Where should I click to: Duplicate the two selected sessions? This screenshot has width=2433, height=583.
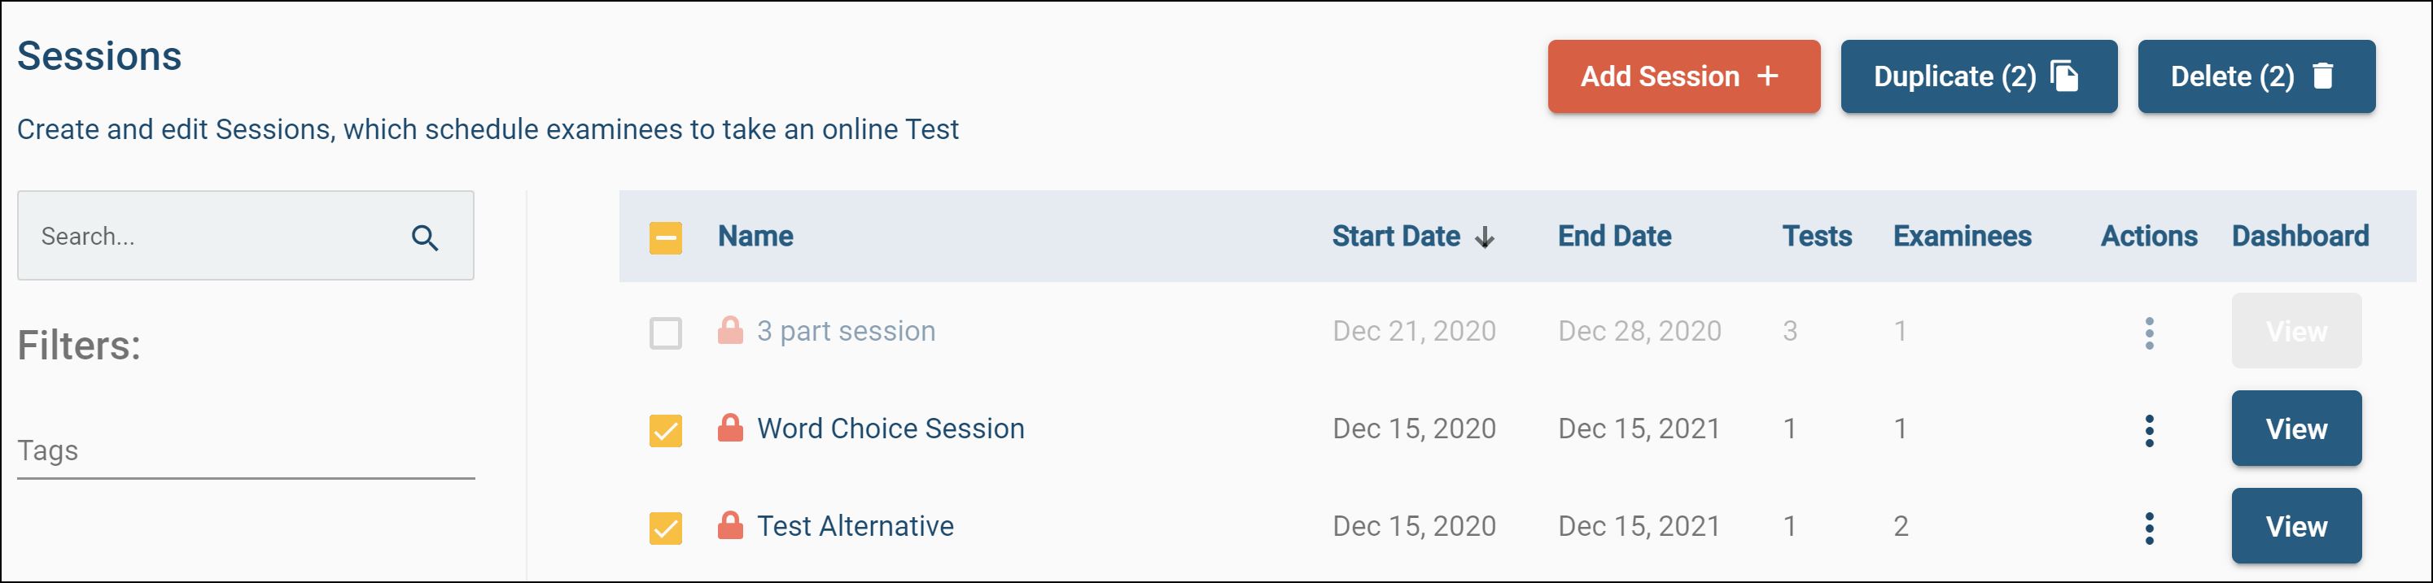[1978, 76]
